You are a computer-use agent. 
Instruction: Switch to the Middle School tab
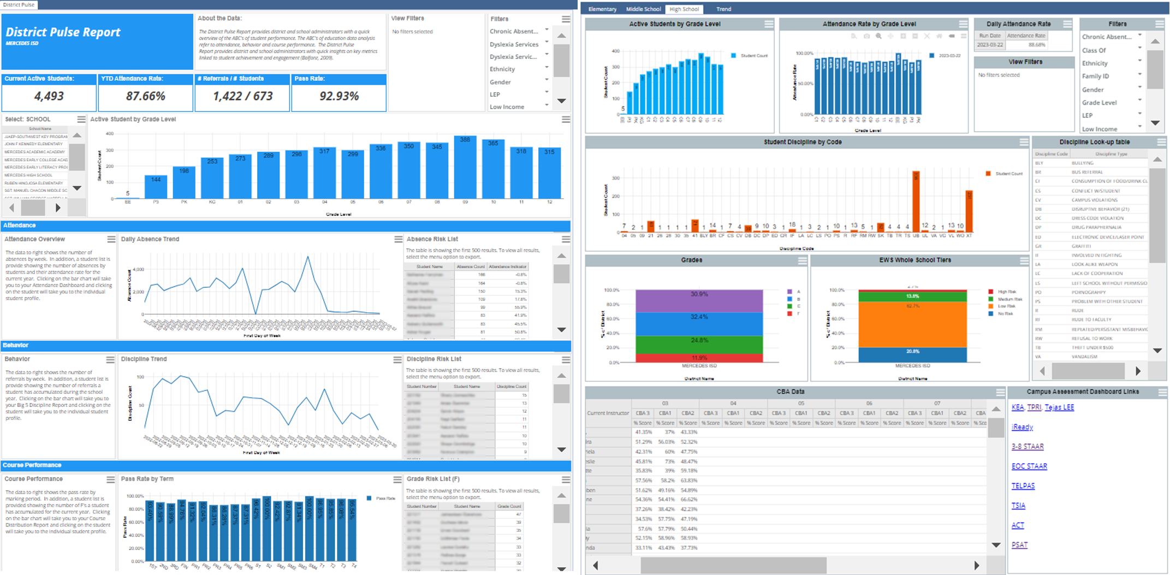pyautogui.click(x=643, y=9)
